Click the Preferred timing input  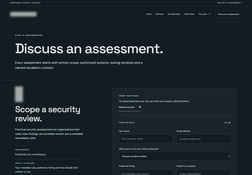[146, 172]
